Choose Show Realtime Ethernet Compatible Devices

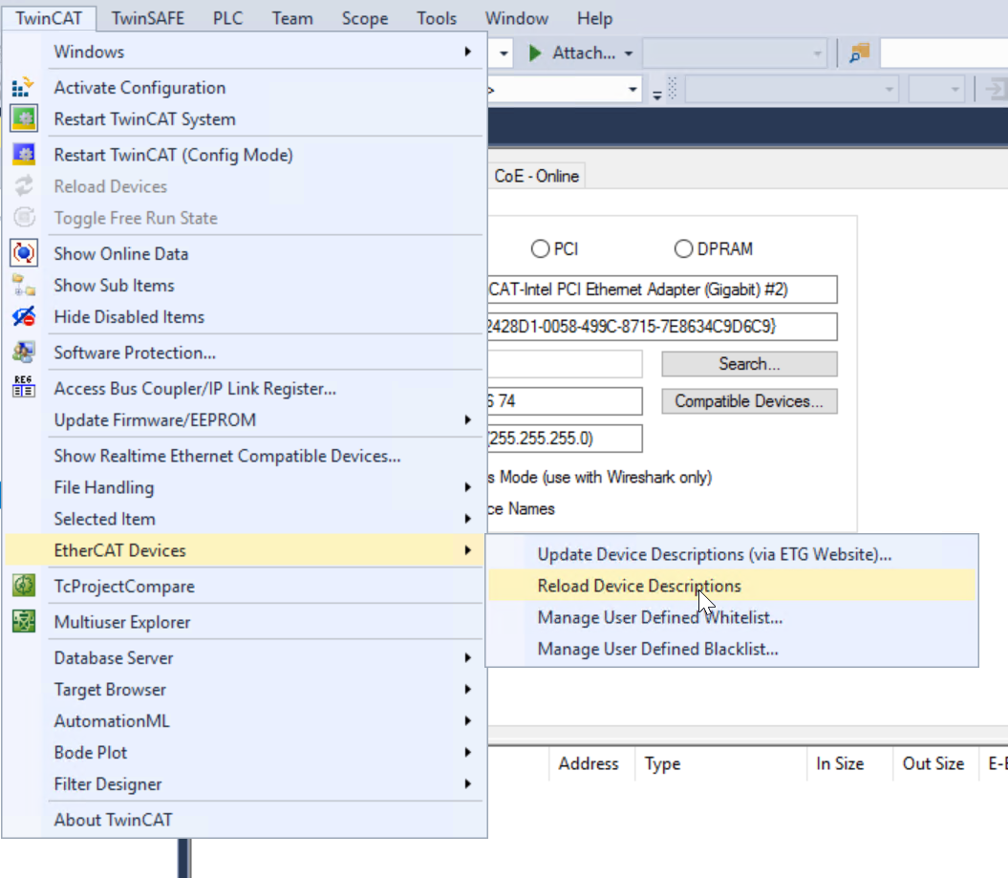(244, 456)
